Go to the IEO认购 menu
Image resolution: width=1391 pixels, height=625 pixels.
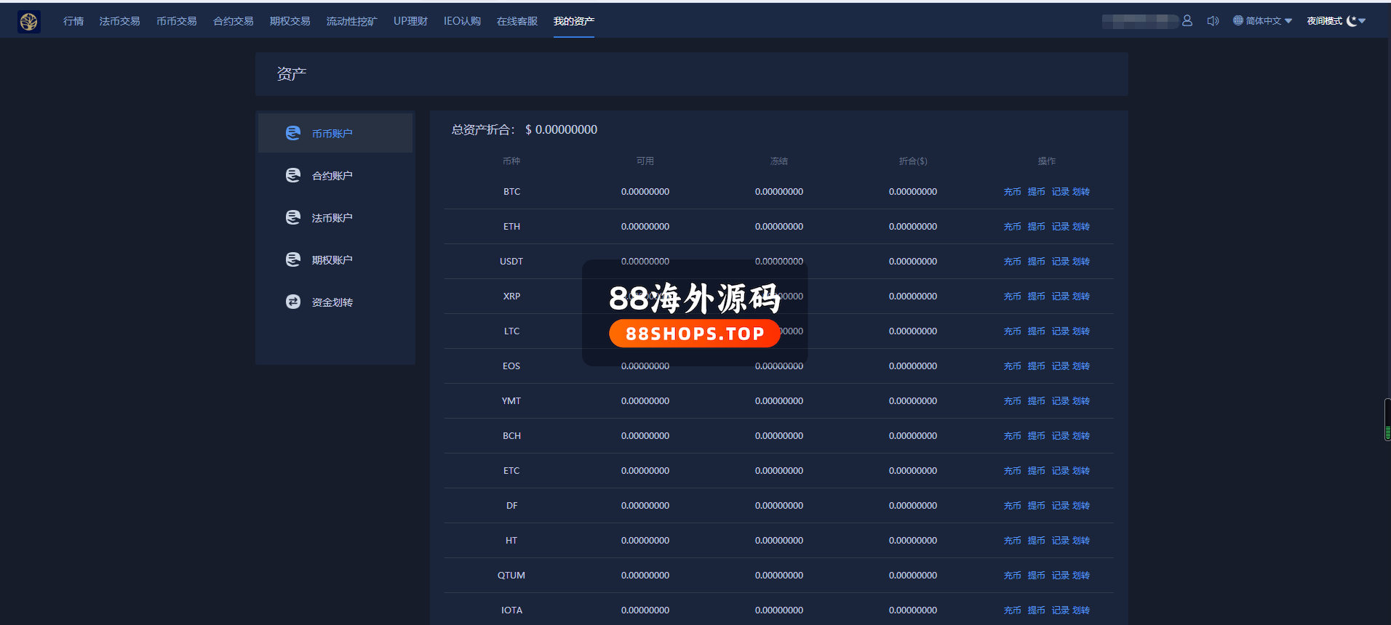(x=462, y=21)
